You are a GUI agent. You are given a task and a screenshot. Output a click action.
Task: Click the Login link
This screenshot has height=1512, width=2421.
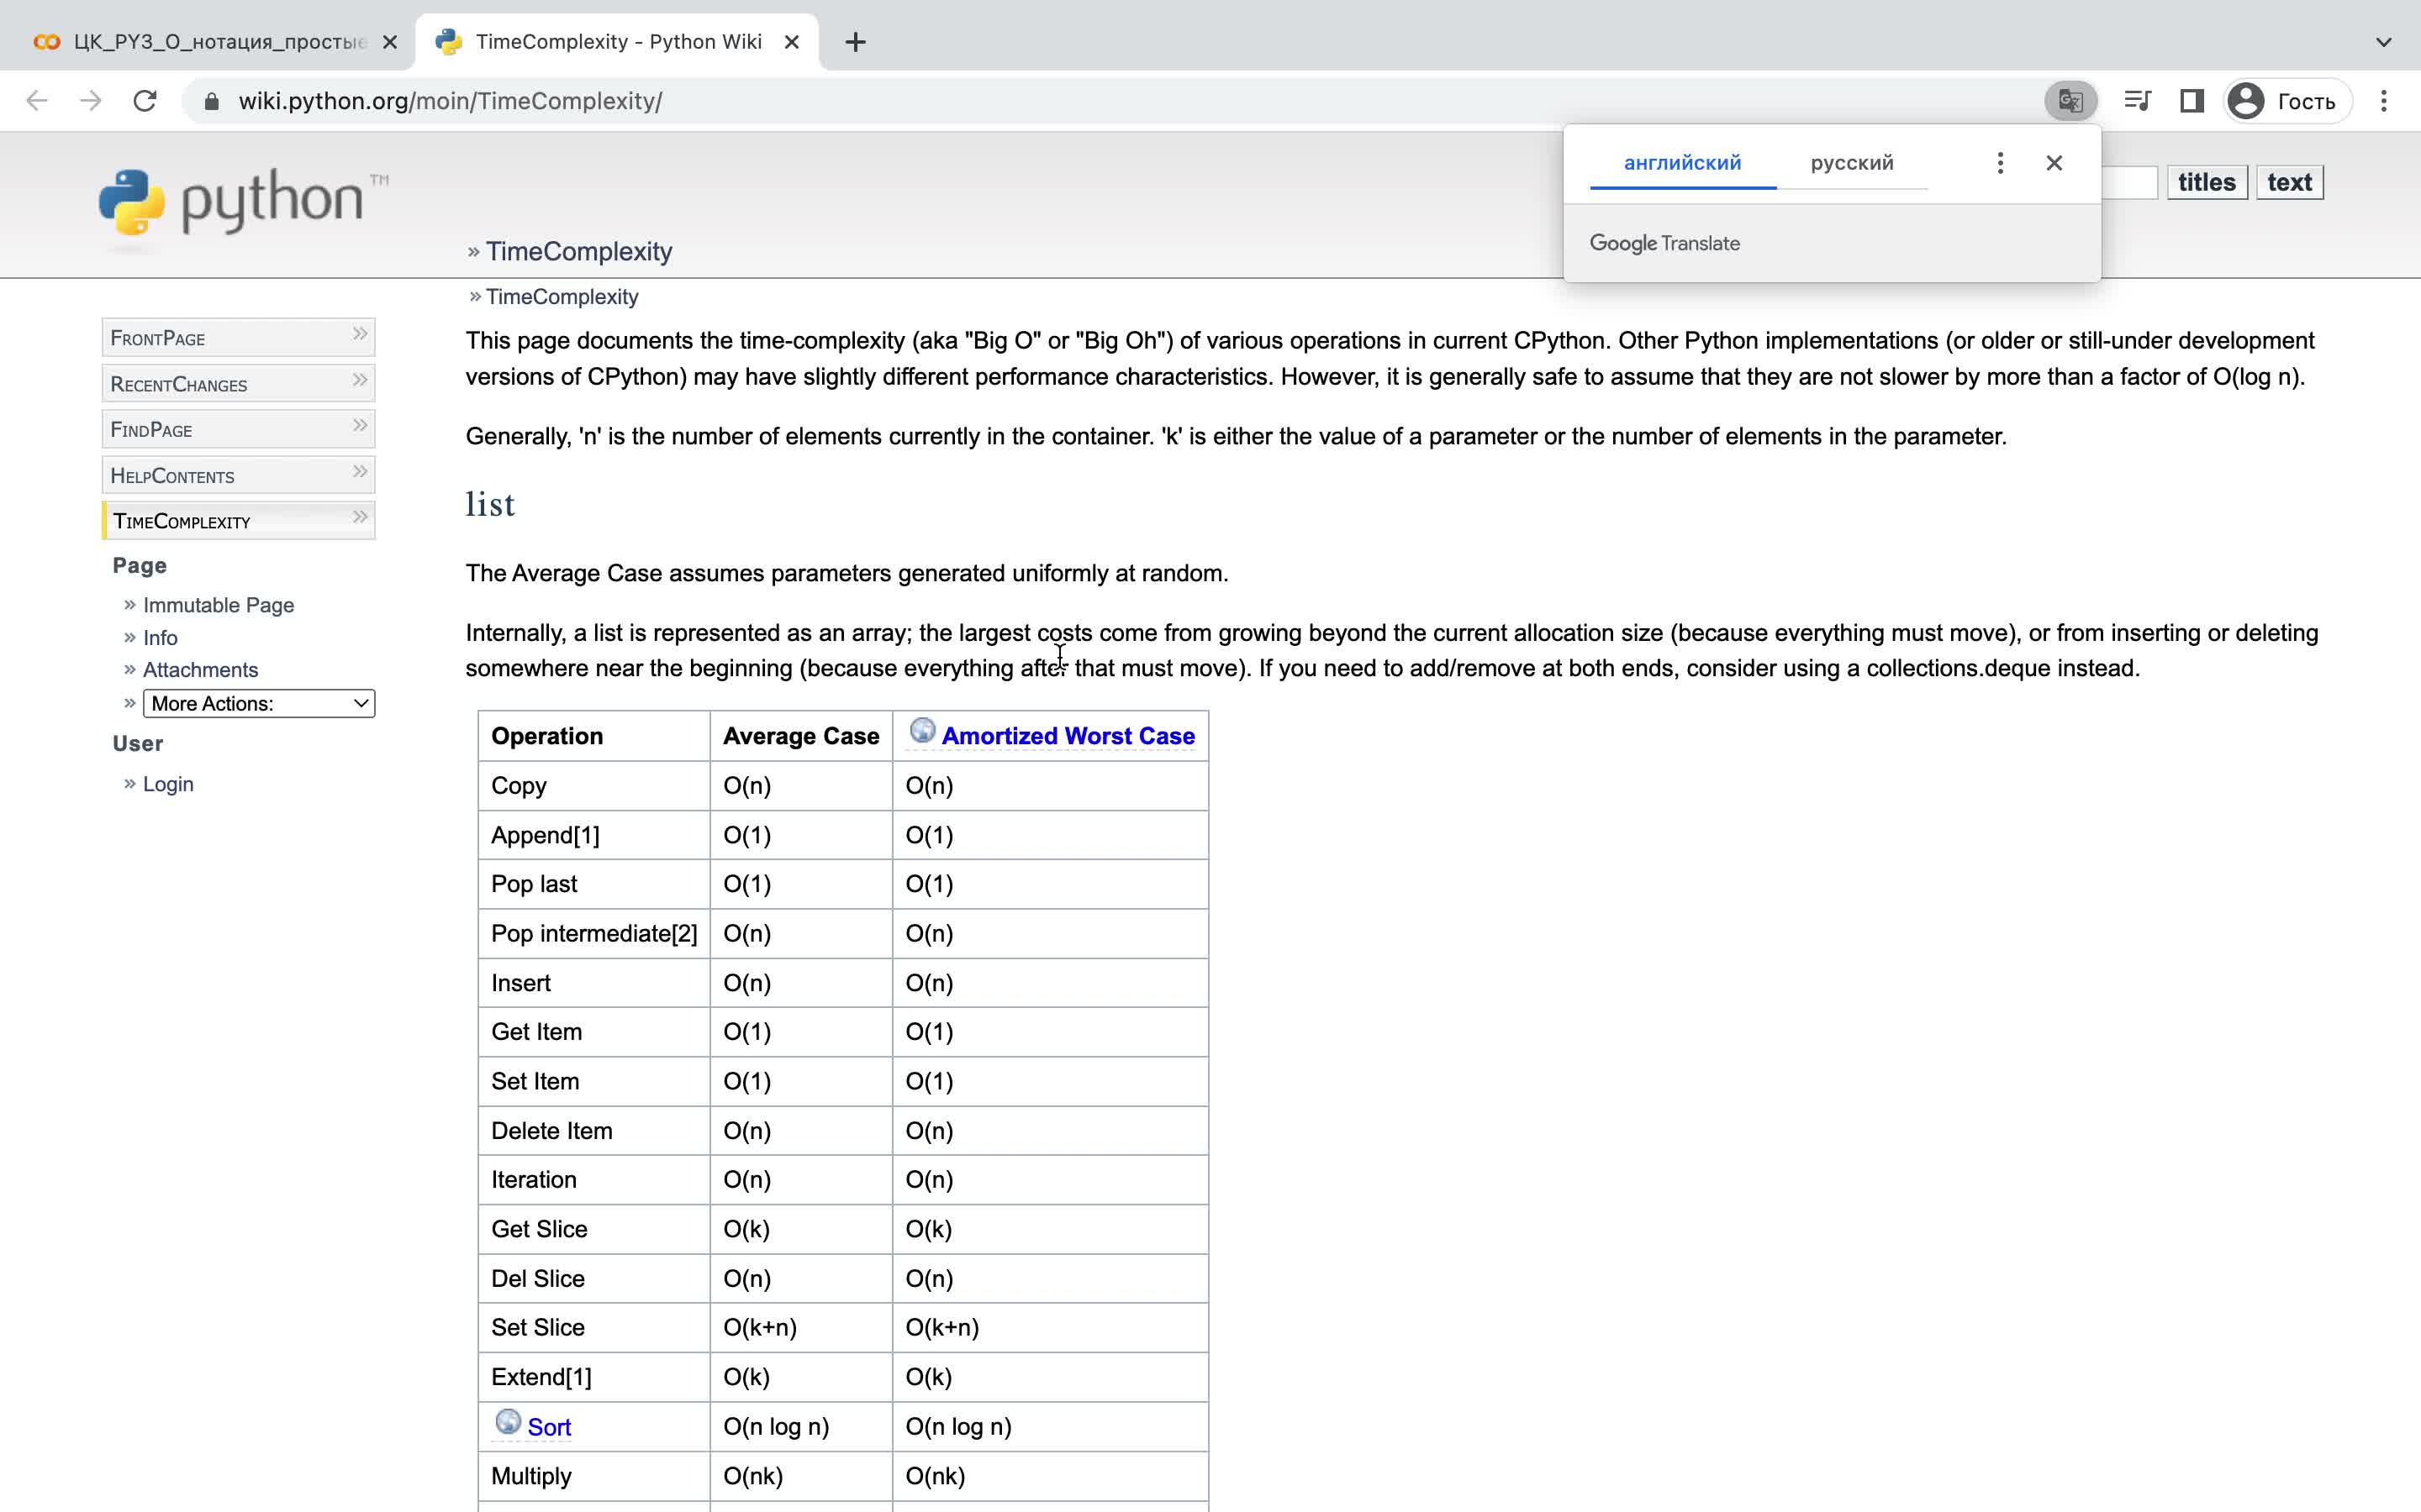[168, 784]
